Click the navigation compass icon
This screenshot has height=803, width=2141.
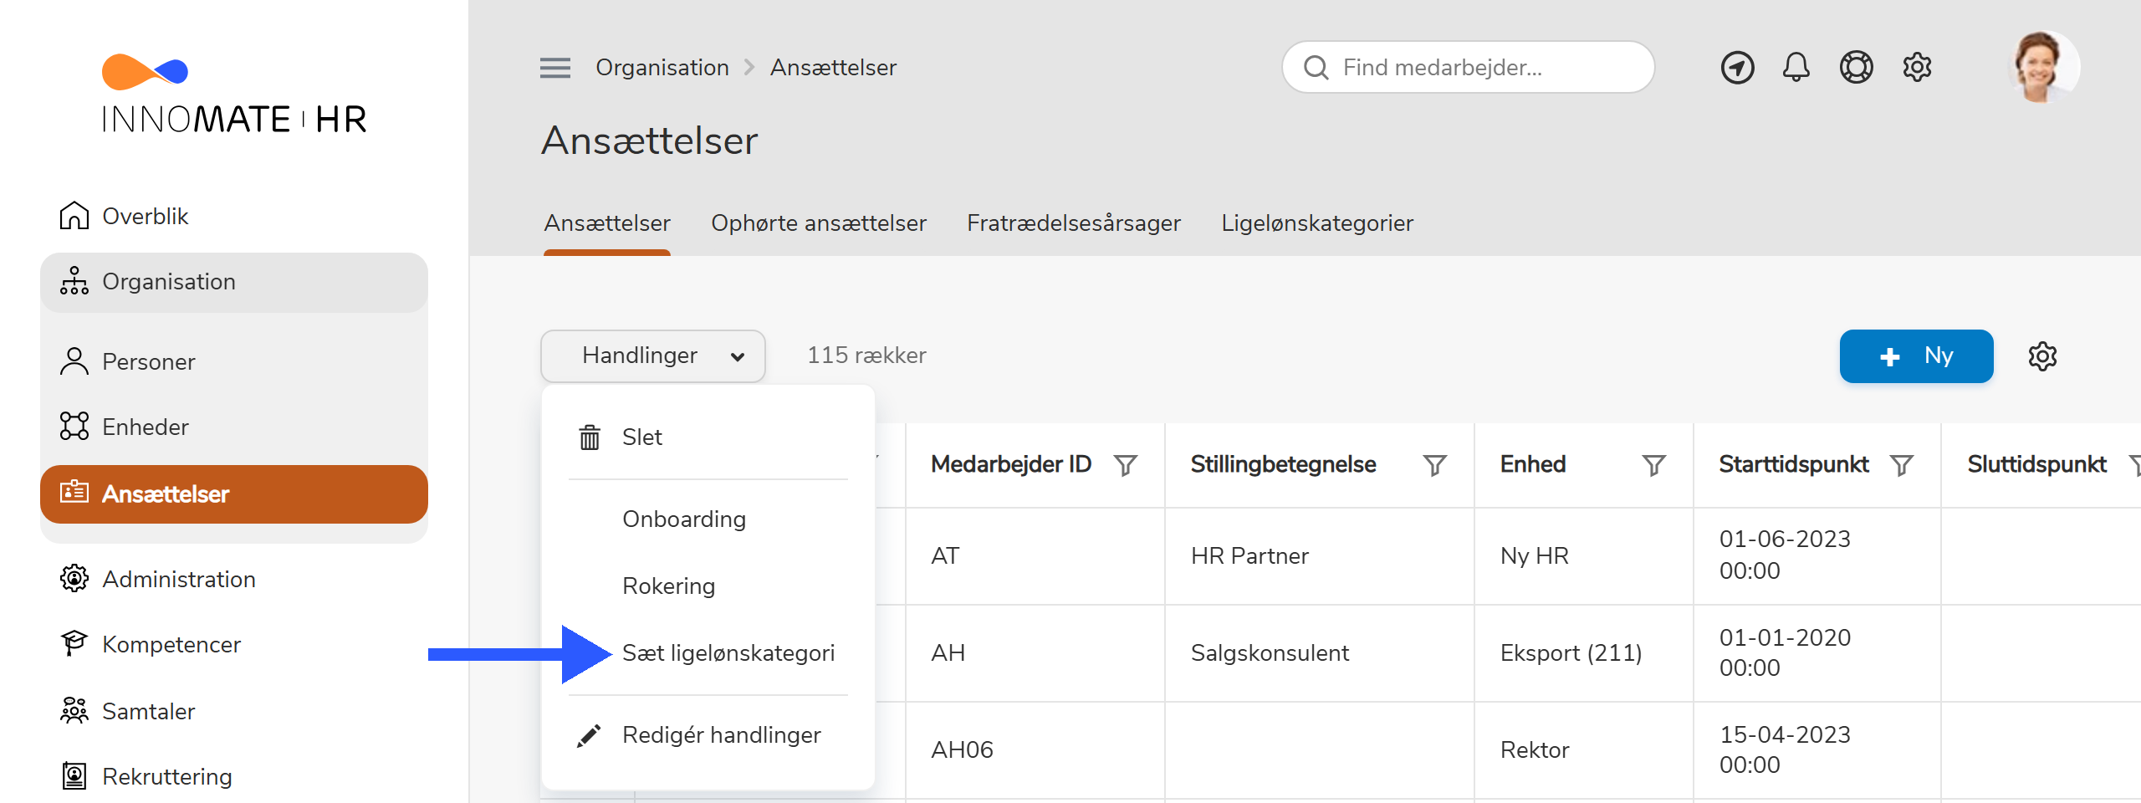point(1737,68)
